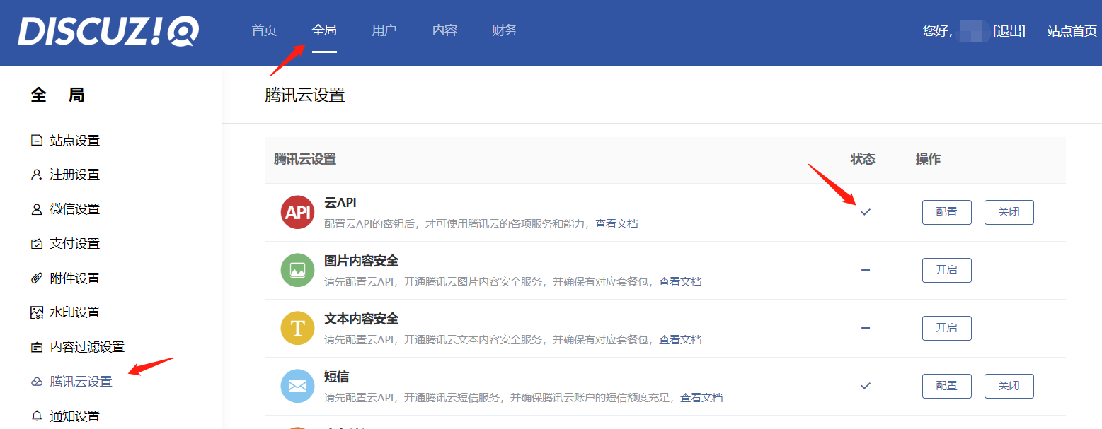Viewport: 1102px width, 429px height.
Task: Click the 图片内容安全 dash status indicator
Action: (x=865, y=270)
